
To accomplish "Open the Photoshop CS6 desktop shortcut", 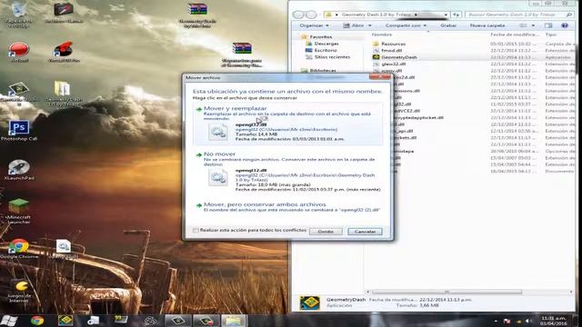I will pyautogui.click(x=19, y=131).
